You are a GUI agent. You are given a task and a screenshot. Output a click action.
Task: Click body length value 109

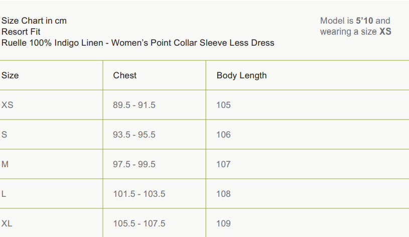[x=223, y=223]
